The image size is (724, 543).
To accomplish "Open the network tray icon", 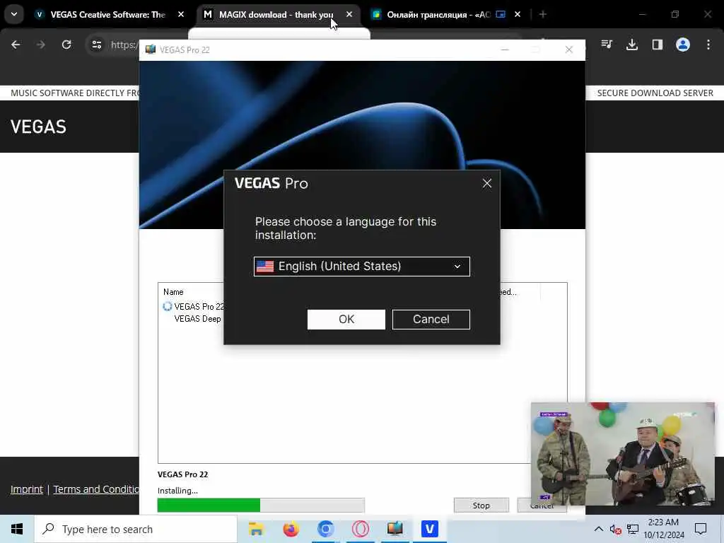I will (x=633, y=529).
